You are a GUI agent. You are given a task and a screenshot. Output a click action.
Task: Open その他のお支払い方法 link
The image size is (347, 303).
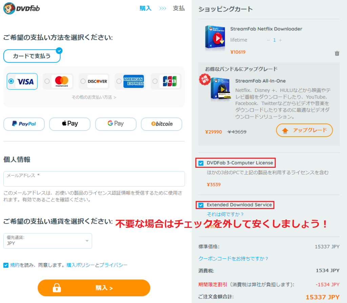pyautogui.click(x=94, y=97)
